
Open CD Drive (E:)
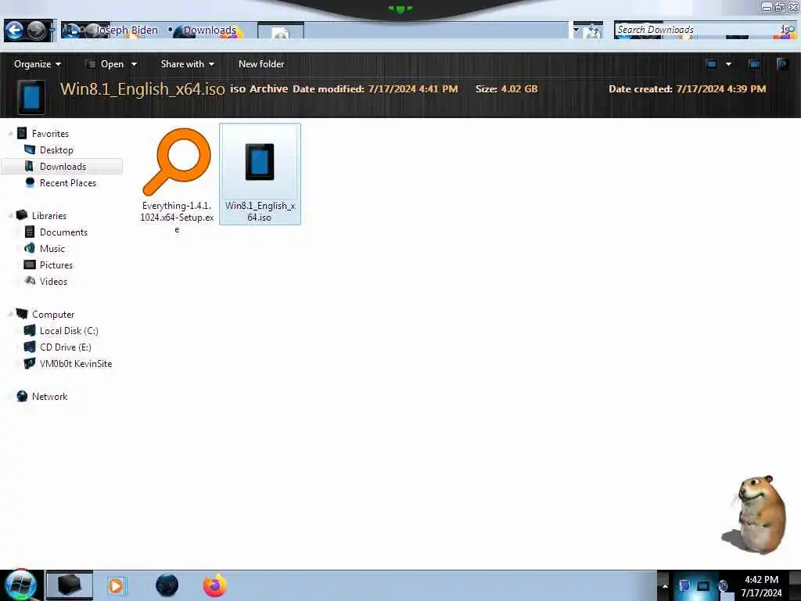tap(66, 347)
